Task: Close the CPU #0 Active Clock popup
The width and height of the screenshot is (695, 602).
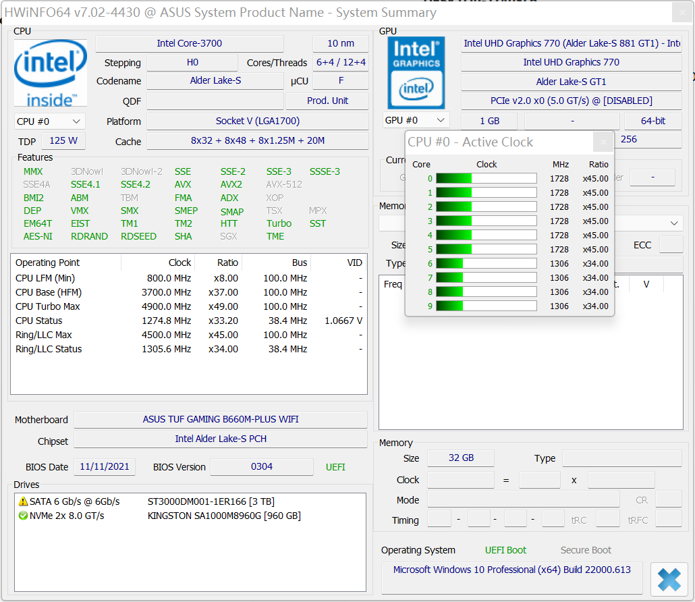Action: pos(603,142)
